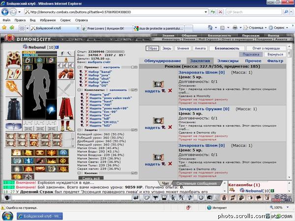Click the amulet slot below the earrings

coord(66,60)
